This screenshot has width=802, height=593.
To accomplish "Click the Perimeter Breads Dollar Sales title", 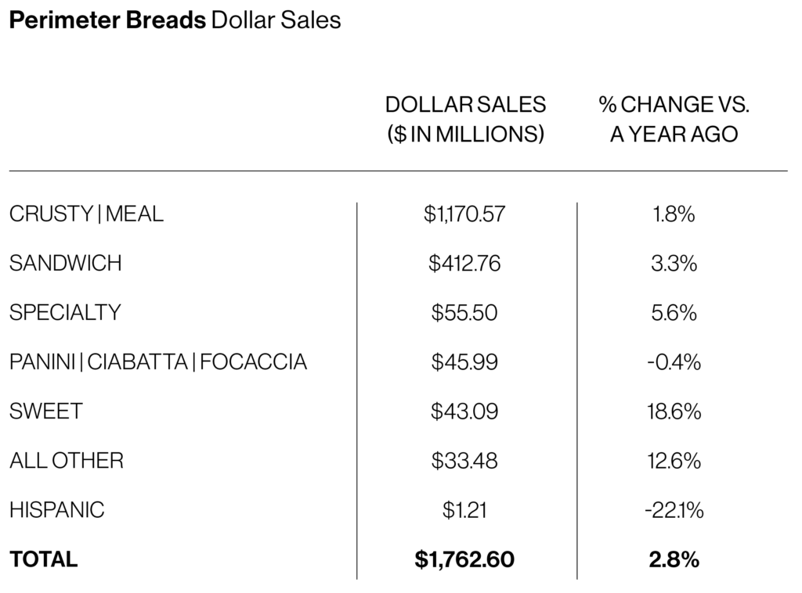I will pyautogui.click(x=175, y=20).
